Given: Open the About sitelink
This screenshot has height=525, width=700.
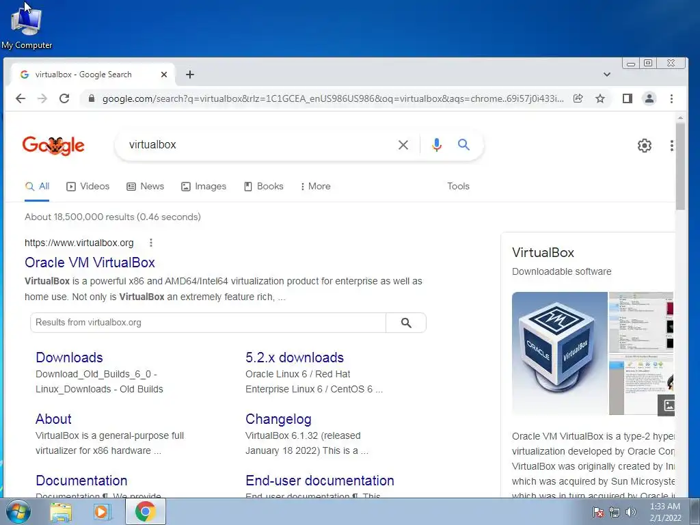Looking at the screenshot, I should 53,419.
